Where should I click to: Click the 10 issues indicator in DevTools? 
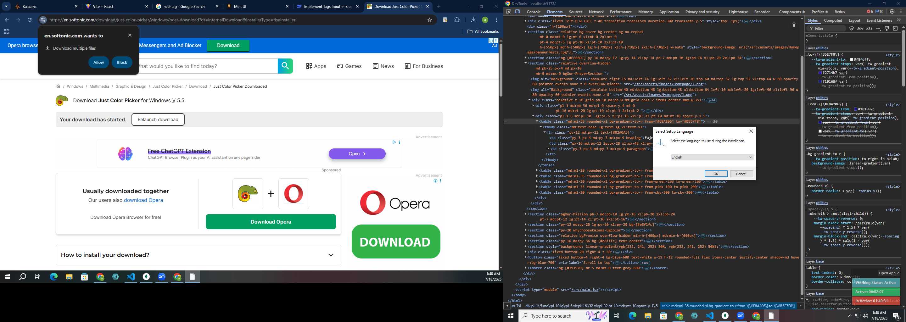(879, 12)
